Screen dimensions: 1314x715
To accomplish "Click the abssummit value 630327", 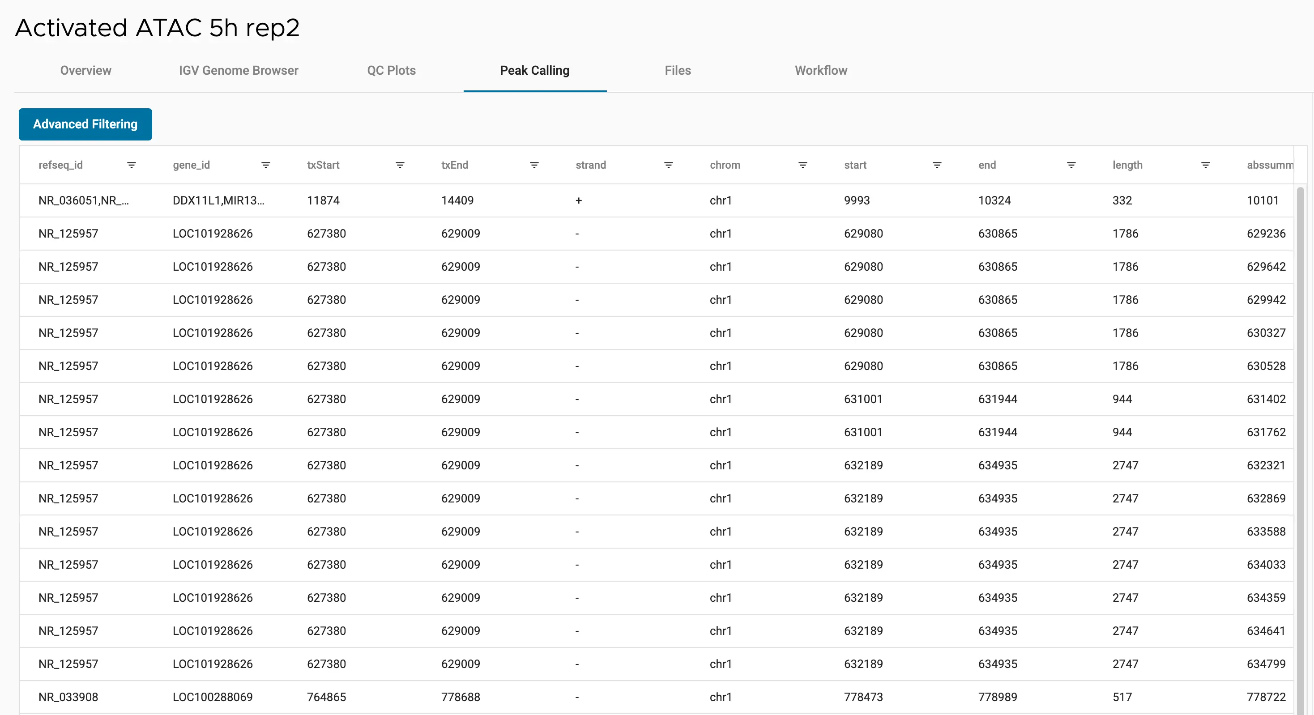I will [x=1266, y=333].
